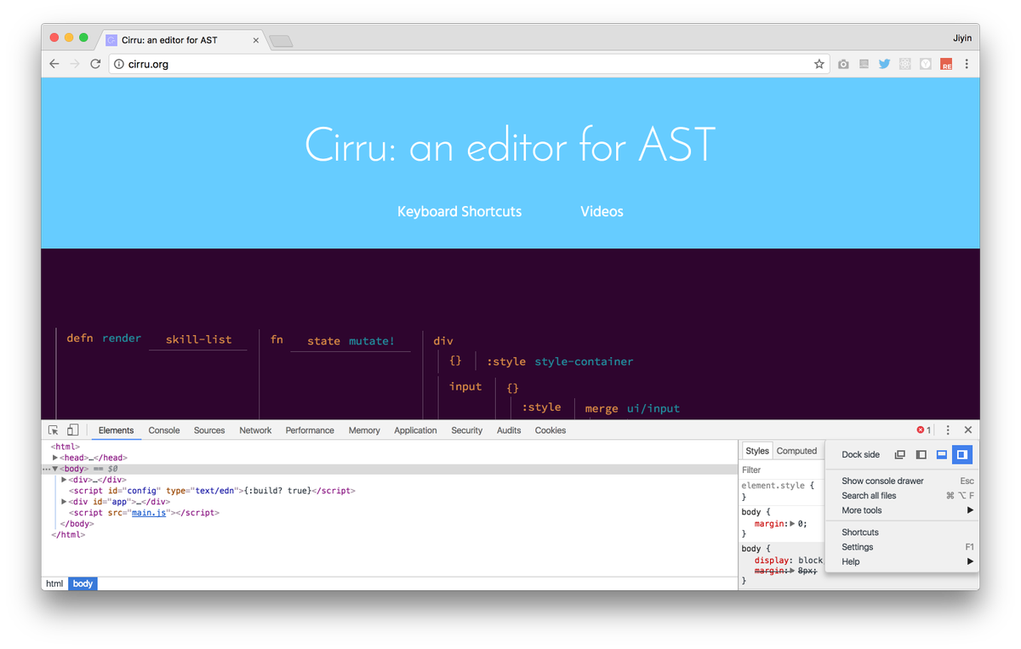Click the Y circle extension icon
The width and height of the screenshot is (1021, 649).
click(925, 64)
